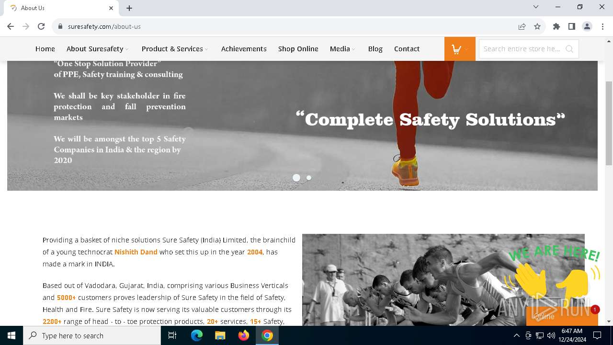Open the Chrome profile avatar
This screenshot has height=345, width=613.
tap(587, 26)
